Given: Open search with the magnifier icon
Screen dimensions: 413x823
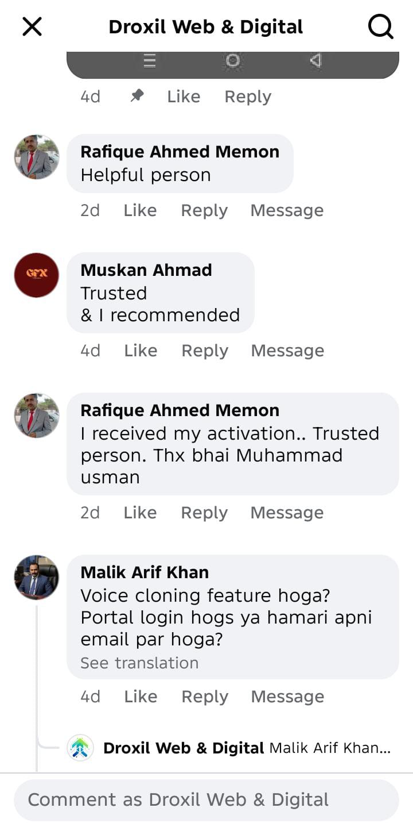Looking at the screenshot, I should tap(380, 26).
